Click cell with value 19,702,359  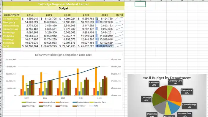[105, 22]
